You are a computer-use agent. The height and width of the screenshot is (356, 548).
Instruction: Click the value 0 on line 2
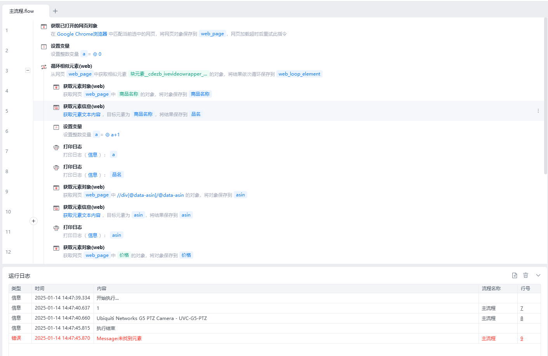(x=100, y=54)
